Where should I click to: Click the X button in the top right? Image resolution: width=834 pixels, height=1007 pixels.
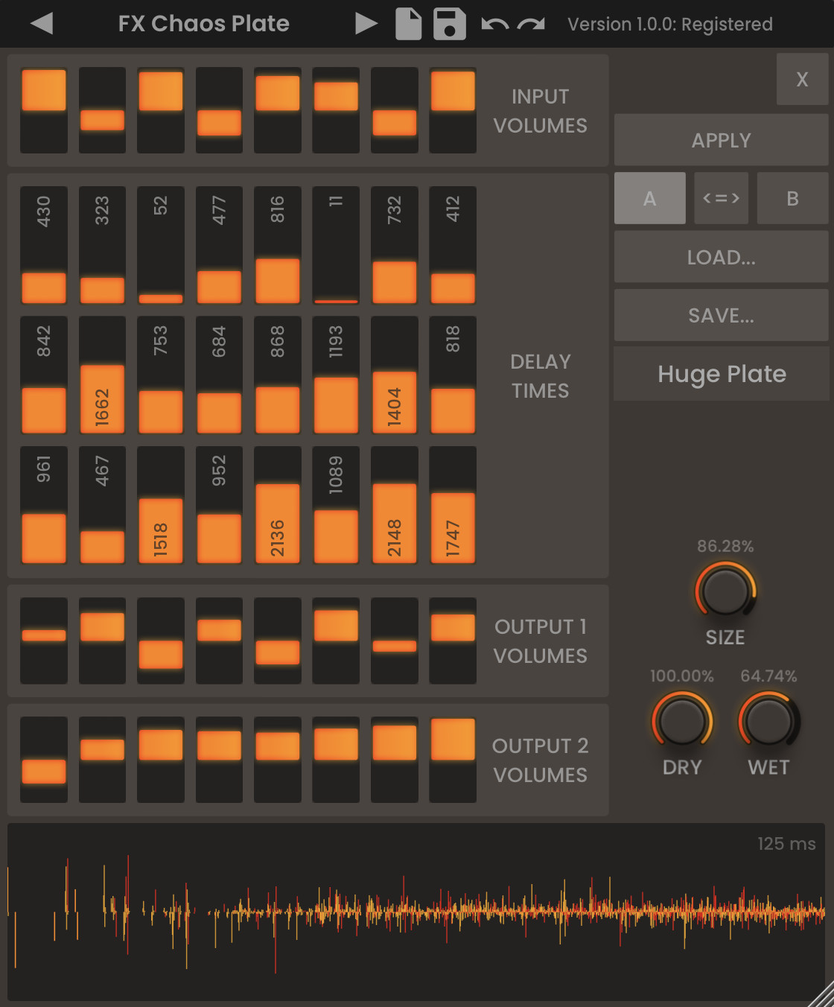tap(802, 79)
